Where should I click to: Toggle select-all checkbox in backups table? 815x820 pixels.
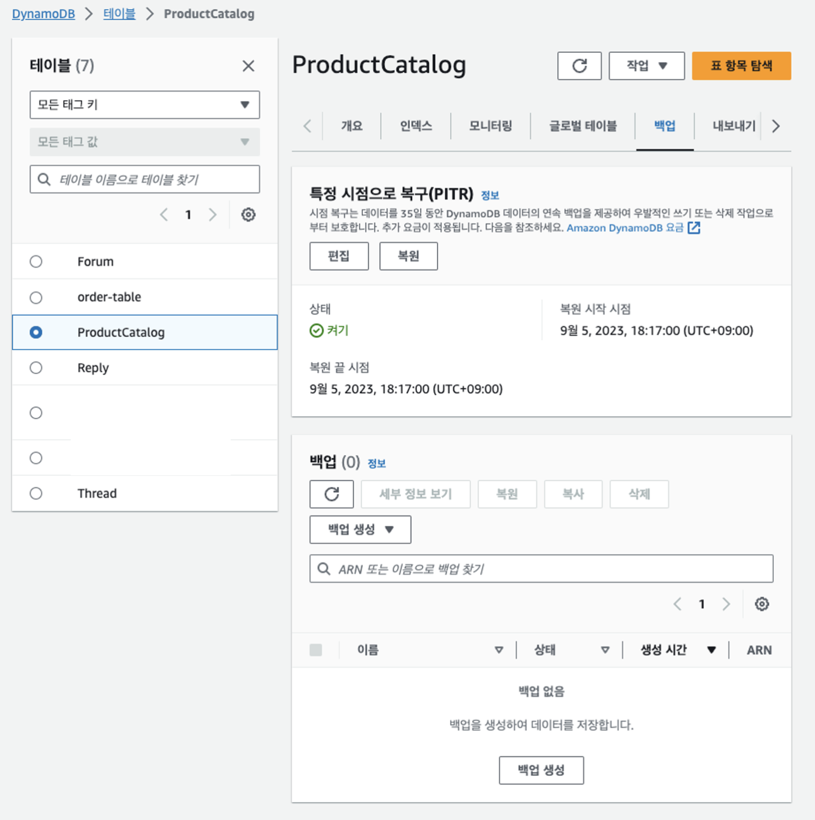316,650
